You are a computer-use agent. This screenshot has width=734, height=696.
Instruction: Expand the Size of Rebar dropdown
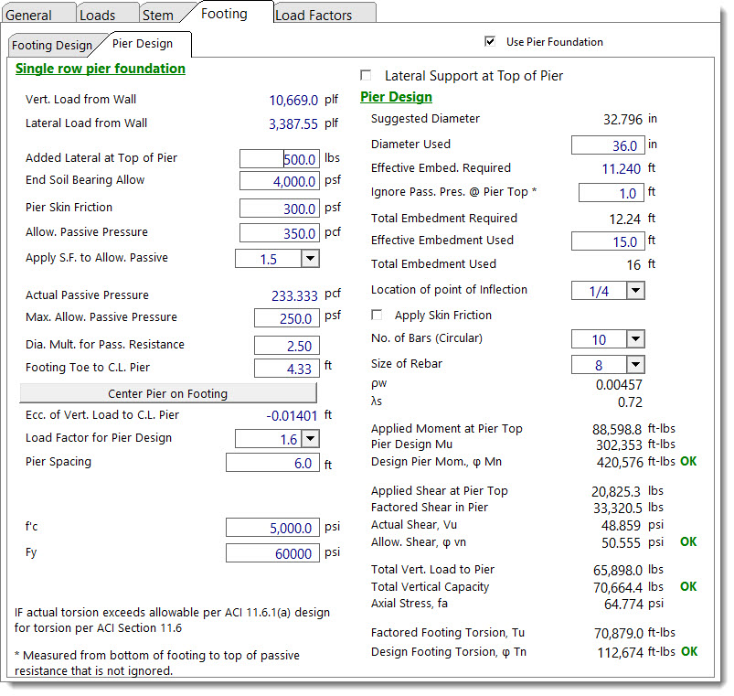coord(635,364)
